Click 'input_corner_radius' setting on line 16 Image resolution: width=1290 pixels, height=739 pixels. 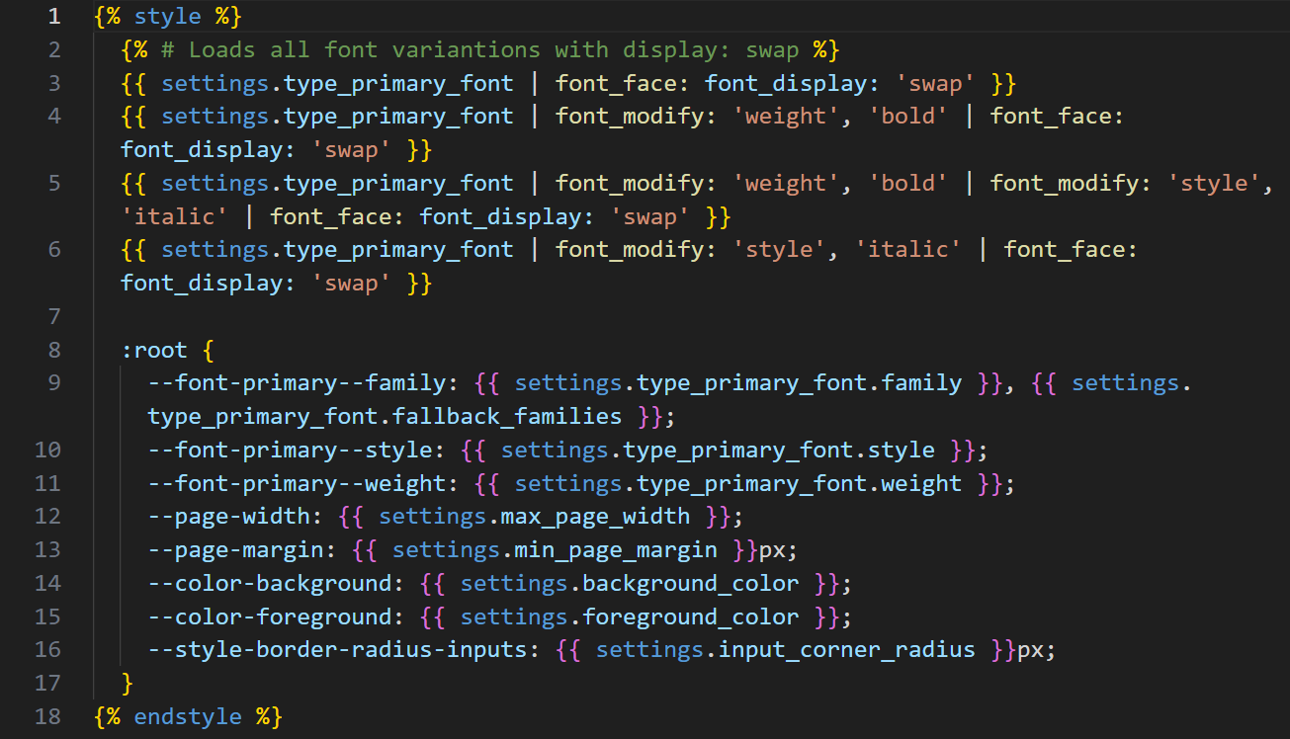[x=846, y=650]
